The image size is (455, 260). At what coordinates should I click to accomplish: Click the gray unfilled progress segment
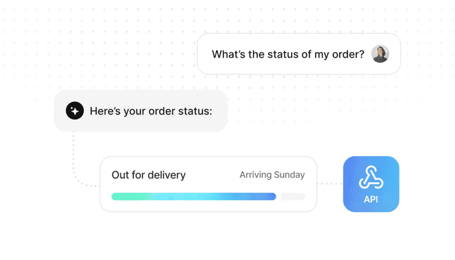coord(293,197)
